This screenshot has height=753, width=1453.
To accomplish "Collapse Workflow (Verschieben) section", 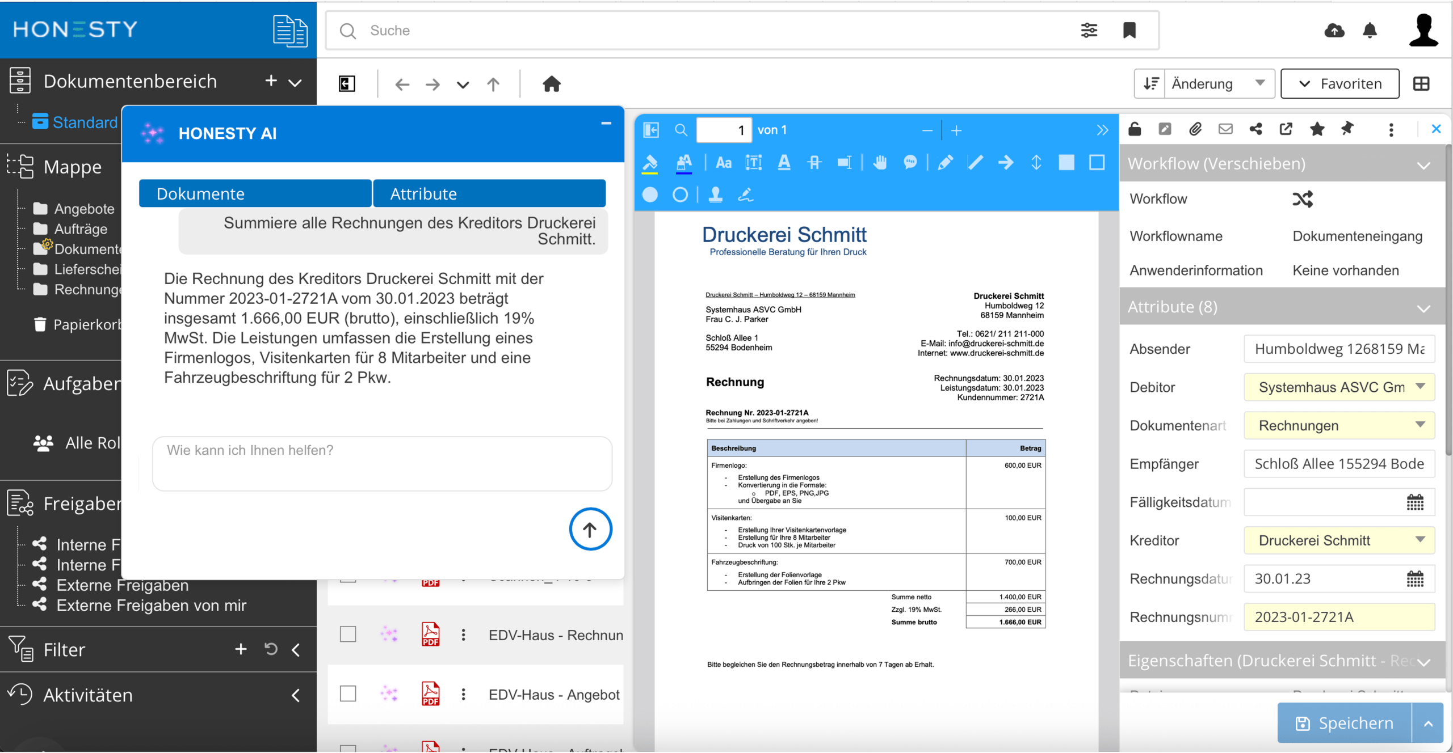I will pos(1423,166).
